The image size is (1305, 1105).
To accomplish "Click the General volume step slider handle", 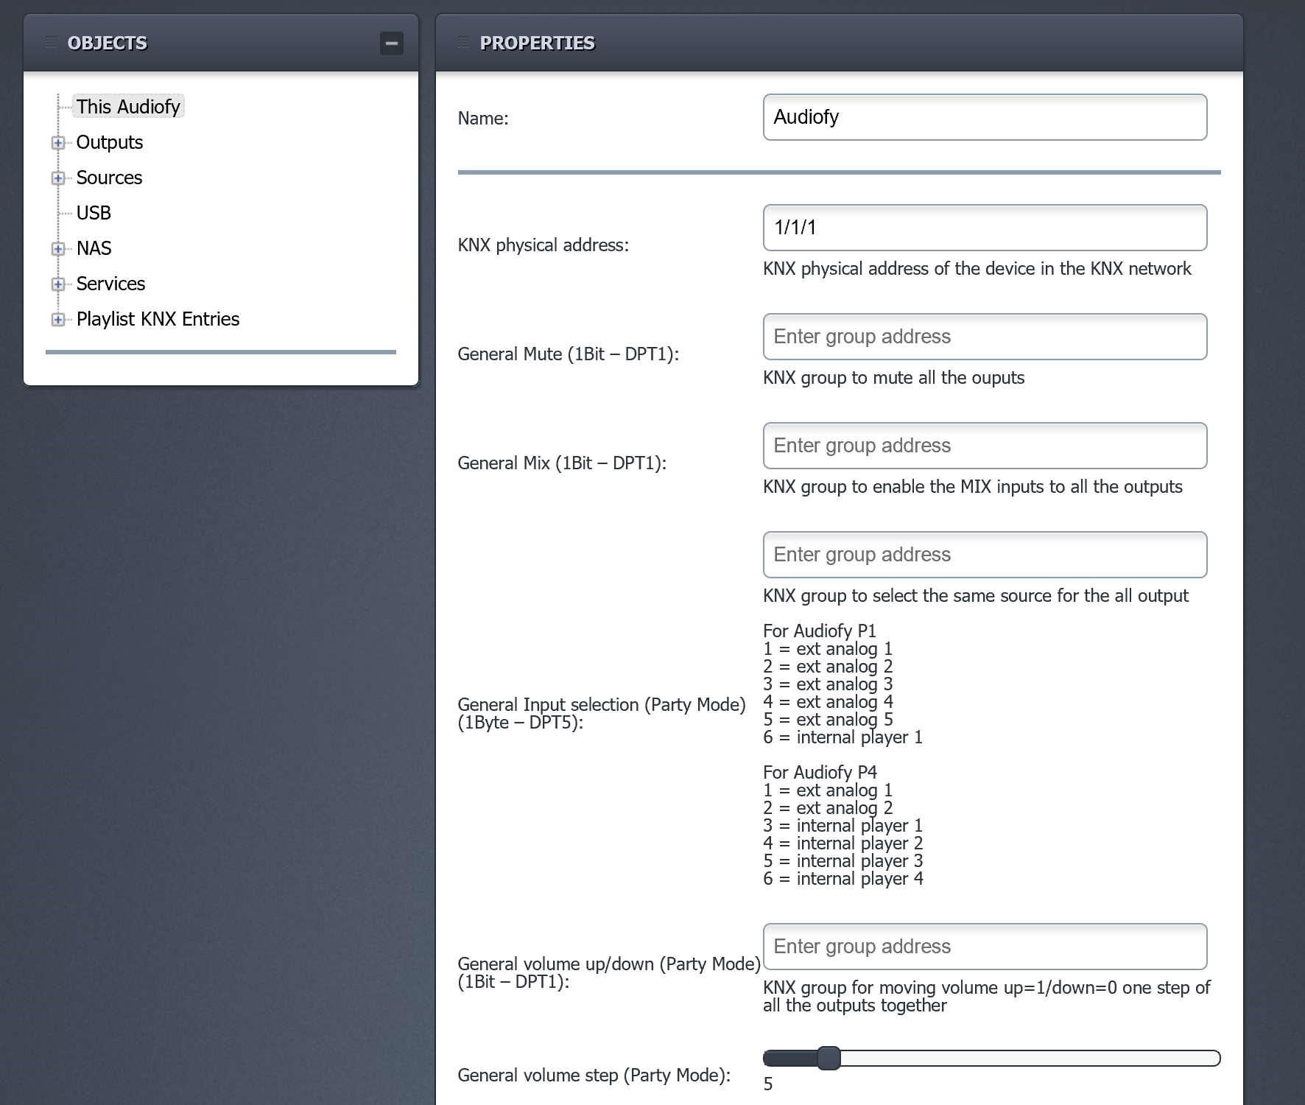I will point(829,1059).
